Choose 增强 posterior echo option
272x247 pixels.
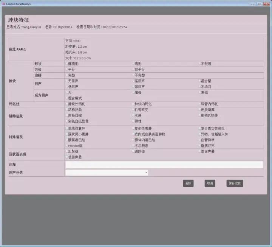[133, 92]
